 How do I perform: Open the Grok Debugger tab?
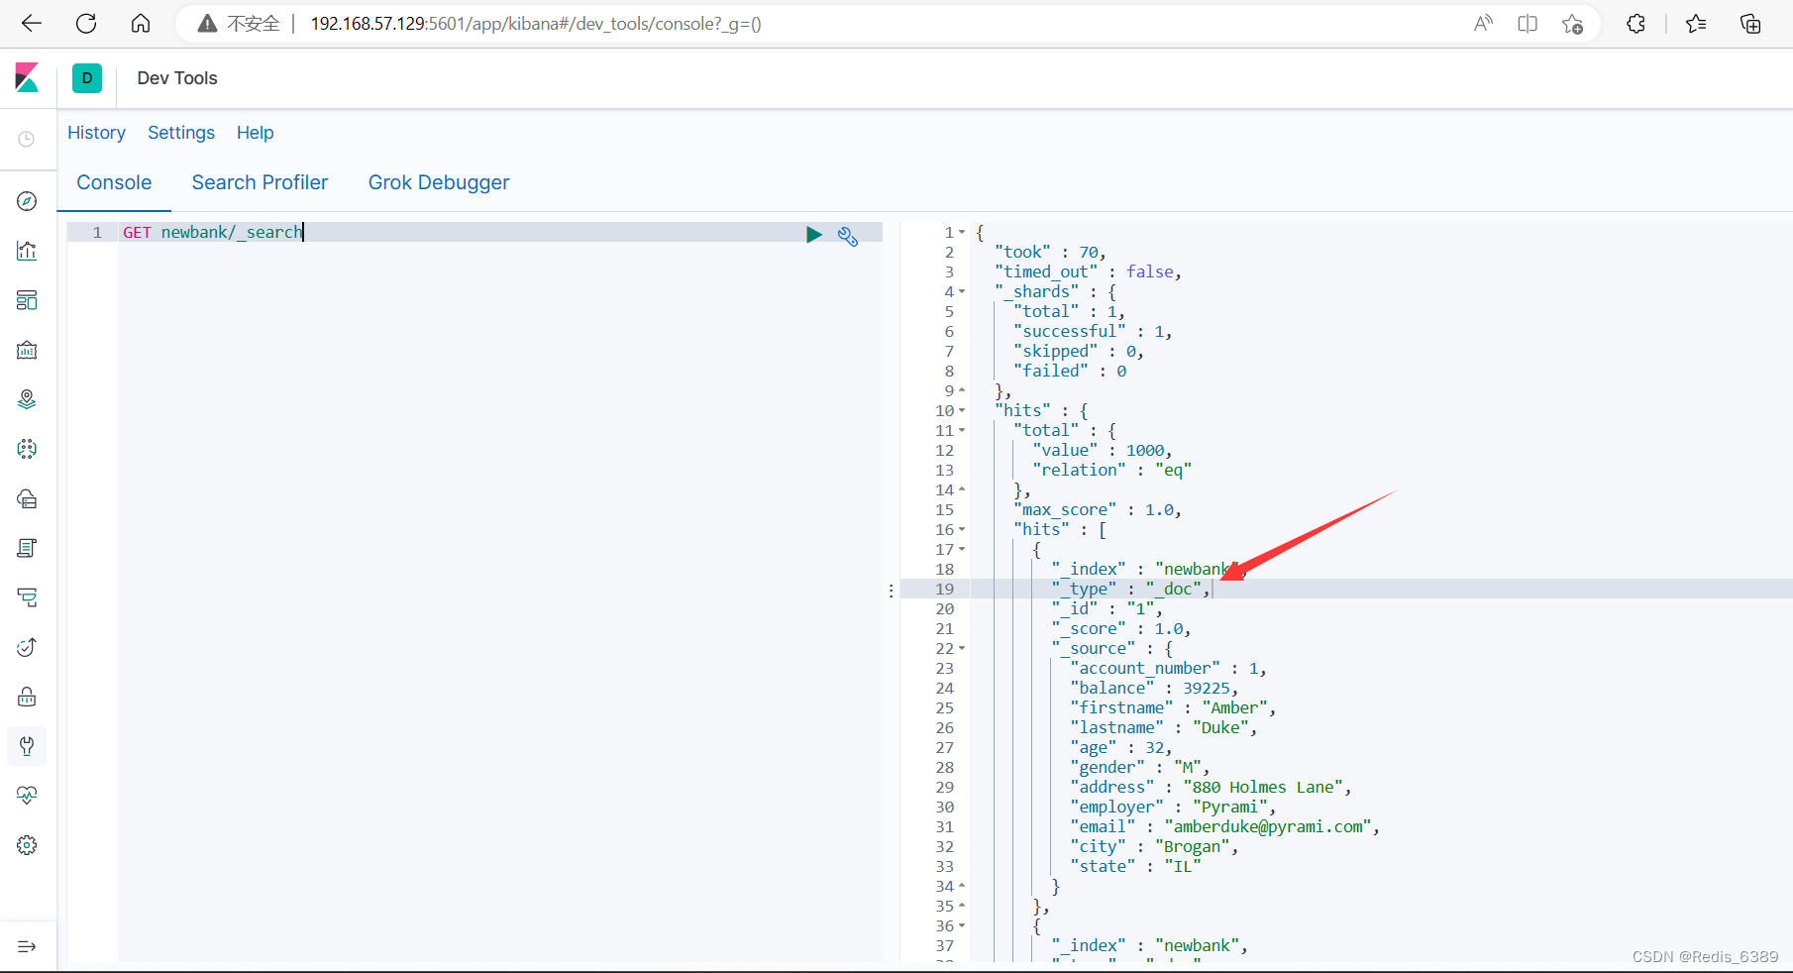[x=439, y=182]
